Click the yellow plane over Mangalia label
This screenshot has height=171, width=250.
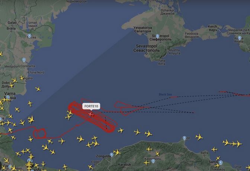tap(22, 78)
